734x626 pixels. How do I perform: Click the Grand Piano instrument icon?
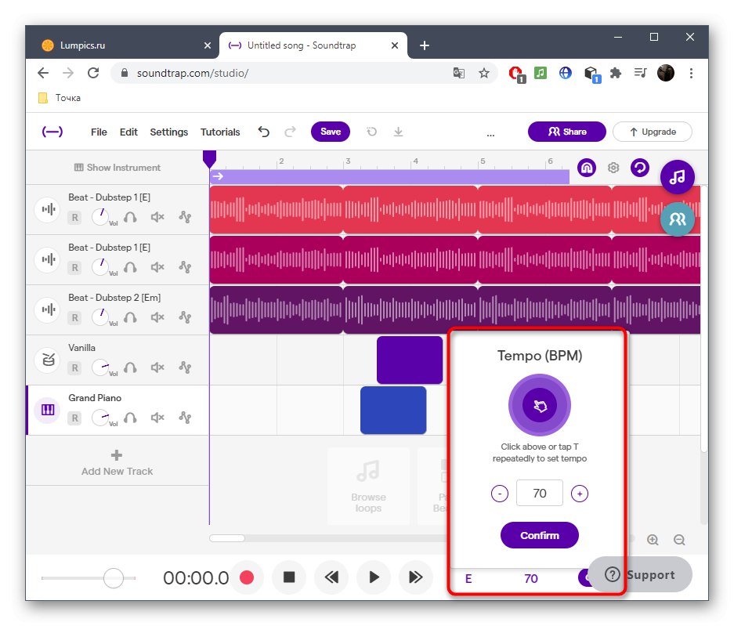tap(48, 411)
